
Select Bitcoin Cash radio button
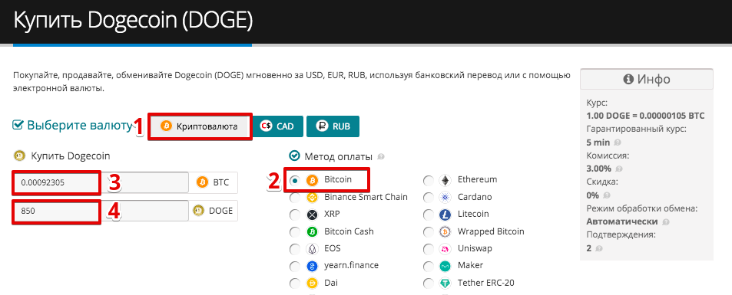(x=295, y=232)
